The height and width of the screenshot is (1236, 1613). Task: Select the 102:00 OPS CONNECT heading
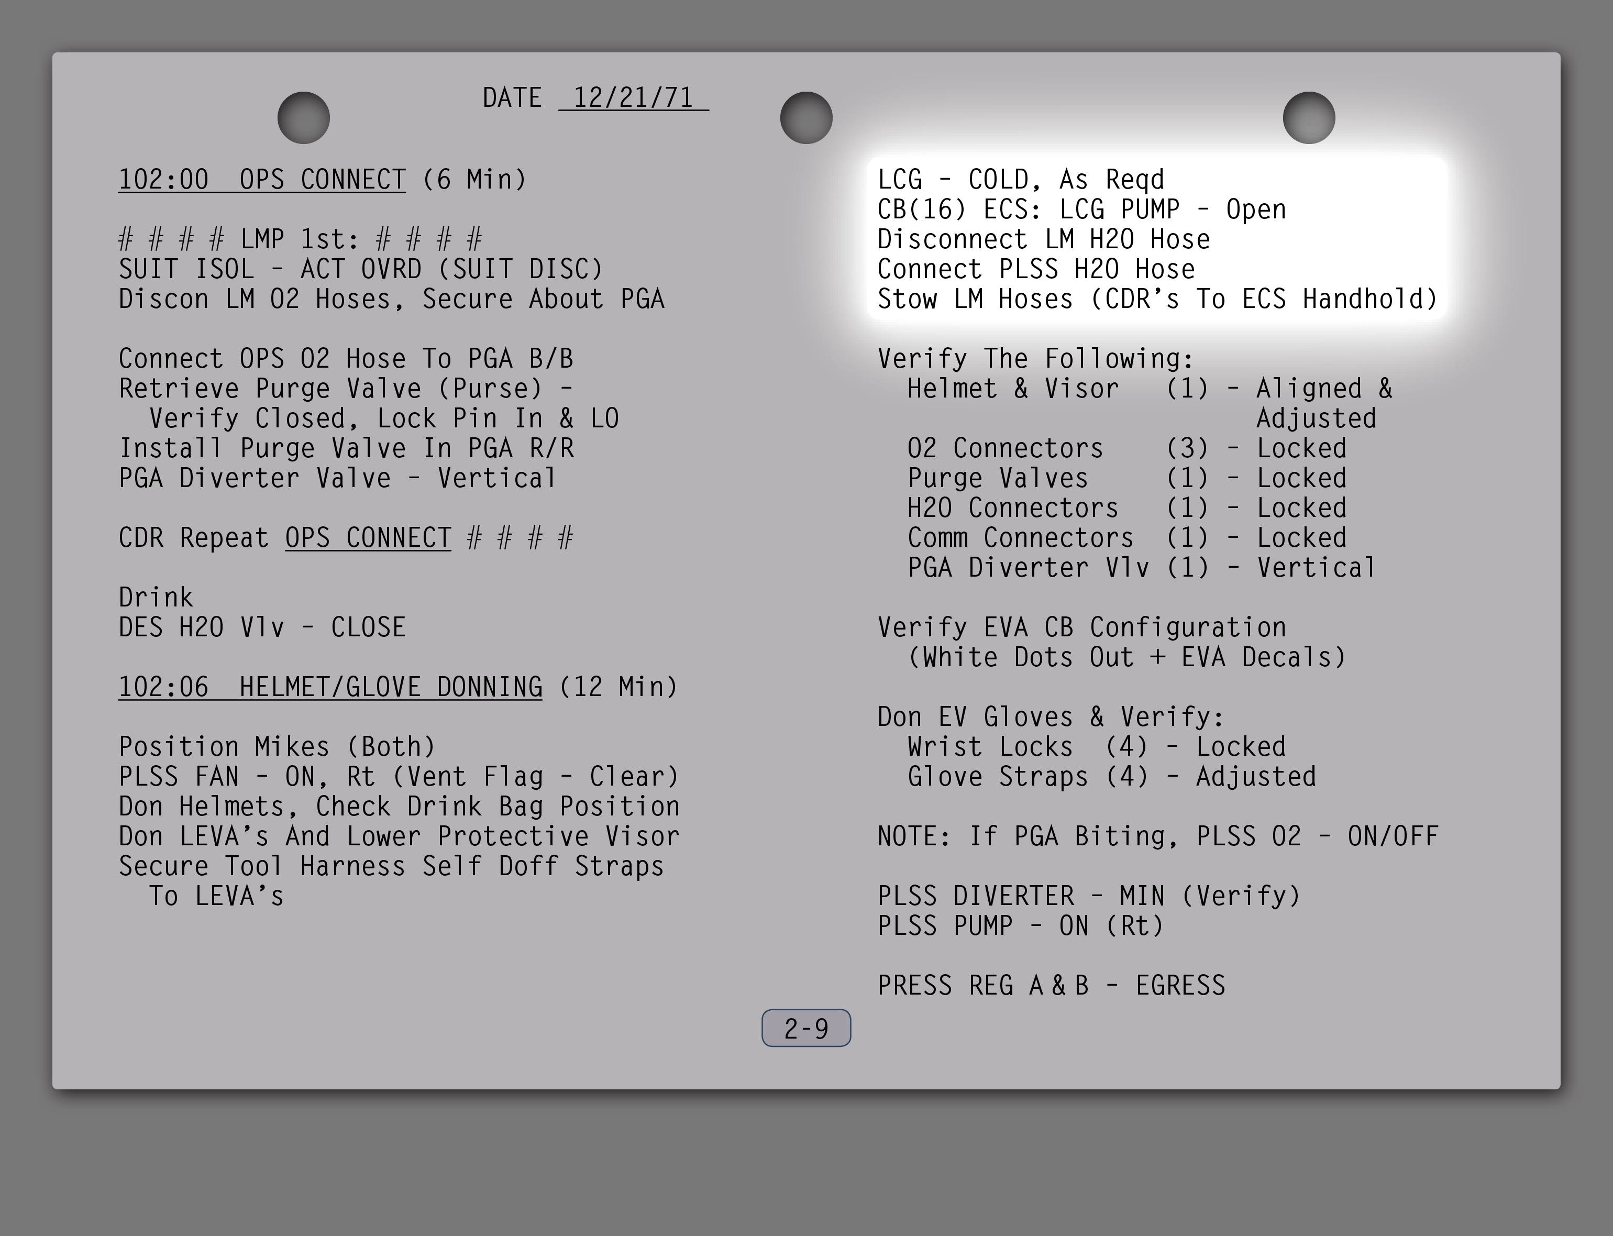262,180
